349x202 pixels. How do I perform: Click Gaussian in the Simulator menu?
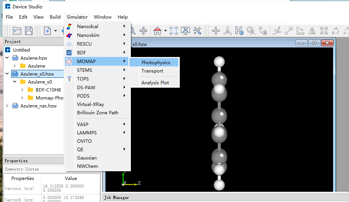pyautogui.click(x=87, y=158)
